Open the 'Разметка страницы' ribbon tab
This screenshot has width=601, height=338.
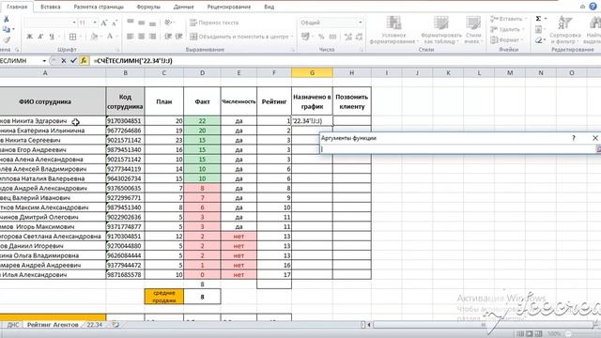pyautogui.click(x=99, y=7)
